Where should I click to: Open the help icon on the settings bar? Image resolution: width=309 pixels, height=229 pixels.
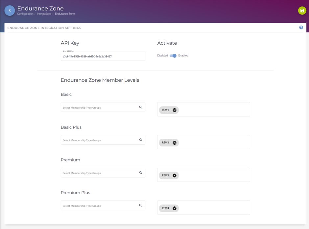coord(301,28)
